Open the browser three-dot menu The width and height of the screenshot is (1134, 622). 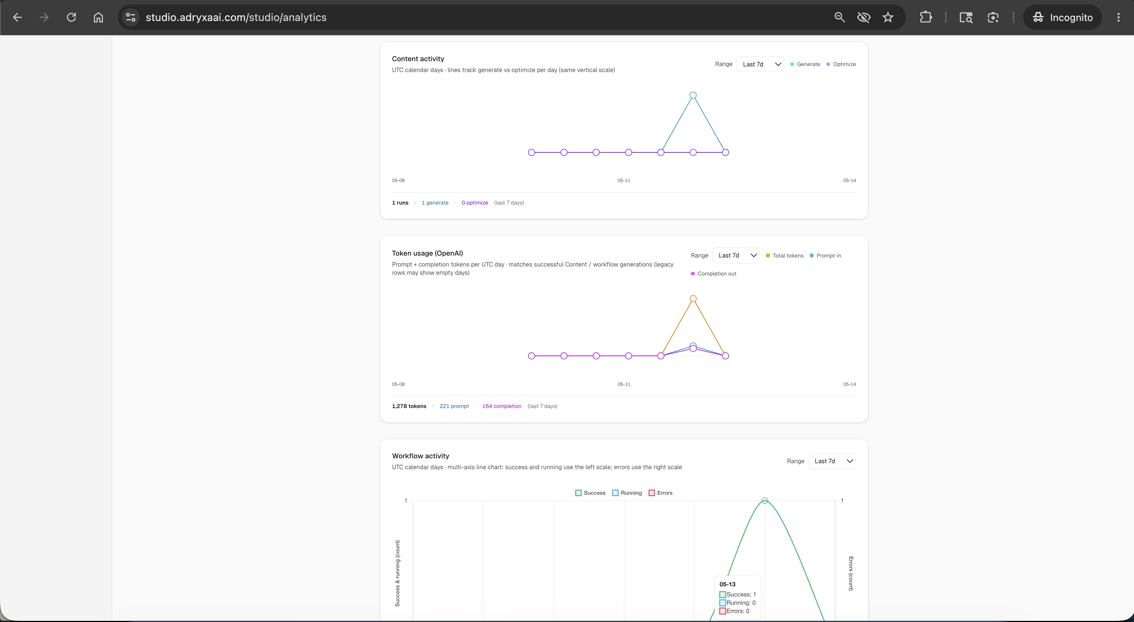(x=1119, y=18)
